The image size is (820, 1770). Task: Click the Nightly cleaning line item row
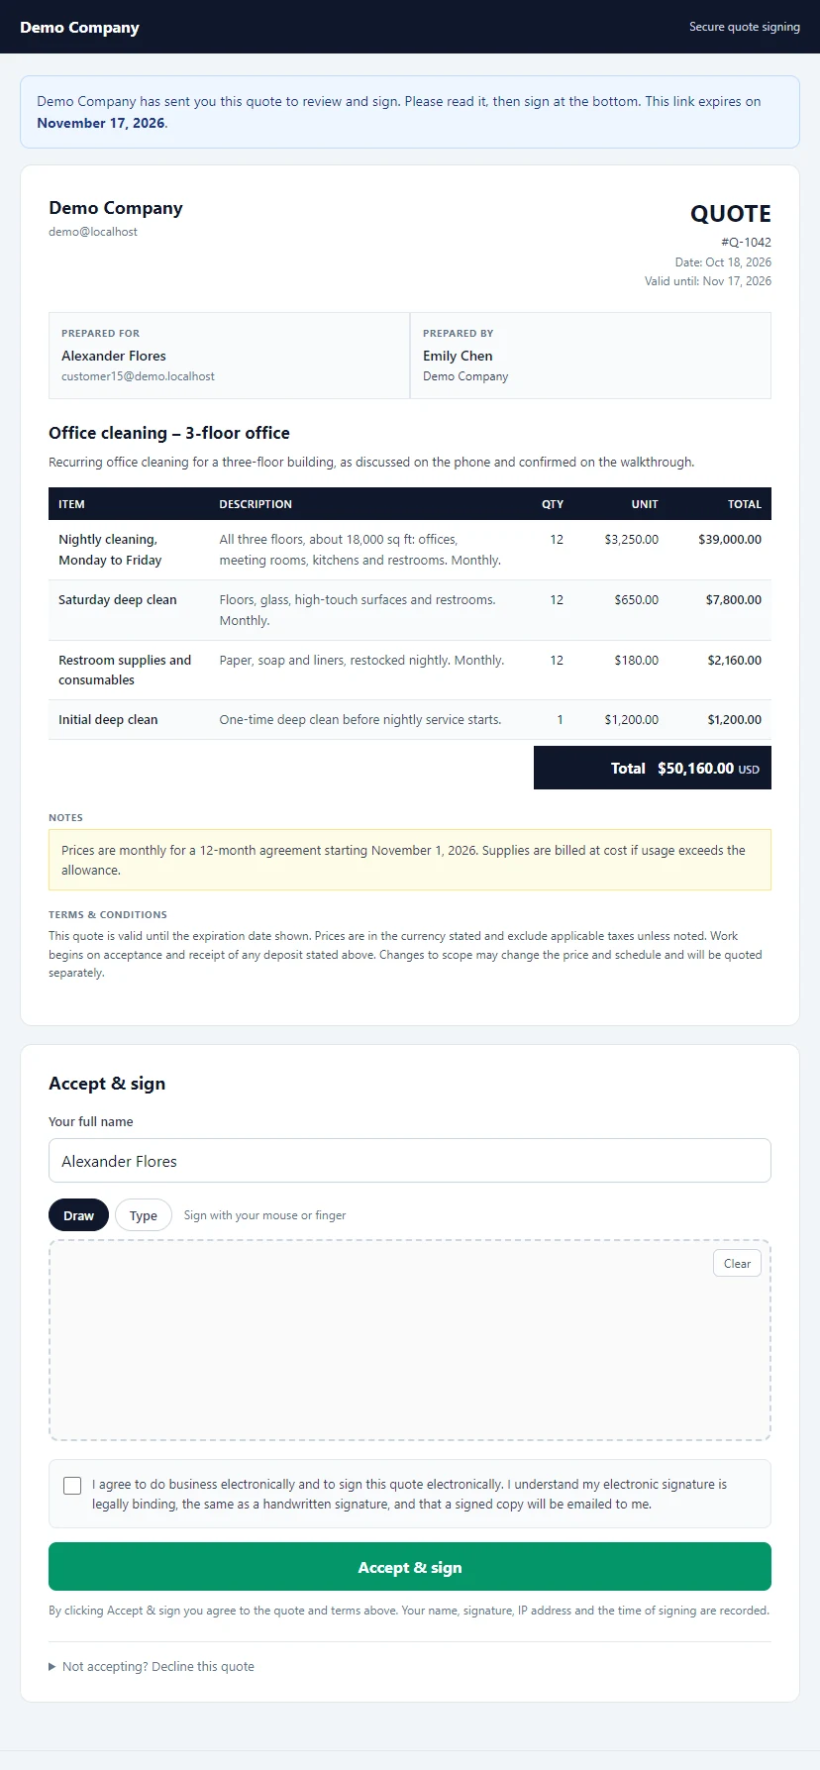pos(410,550)
